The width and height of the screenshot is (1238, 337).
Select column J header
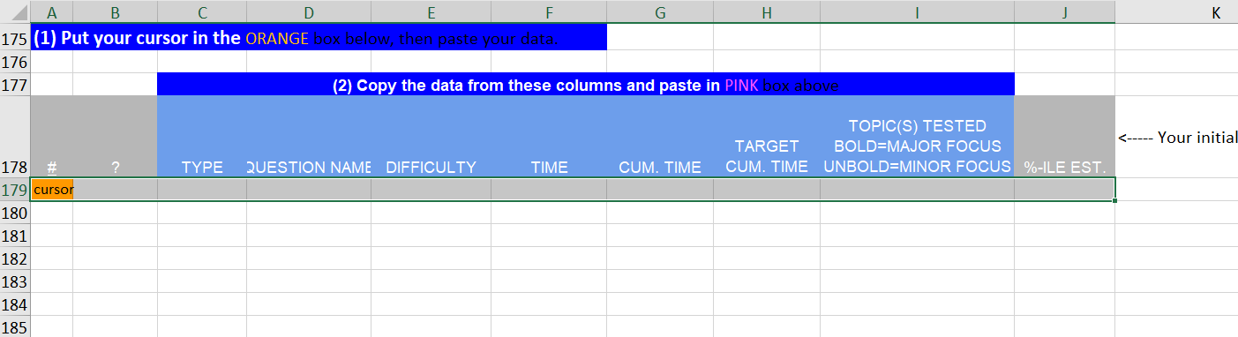click(1065, 12)
